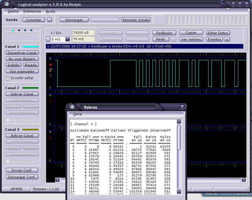Click the Redibujar button

tap(164, 33)
